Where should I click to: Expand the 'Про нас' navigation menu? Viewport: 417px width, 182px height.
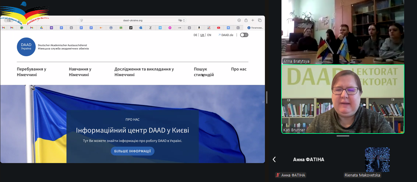point(239,69)
